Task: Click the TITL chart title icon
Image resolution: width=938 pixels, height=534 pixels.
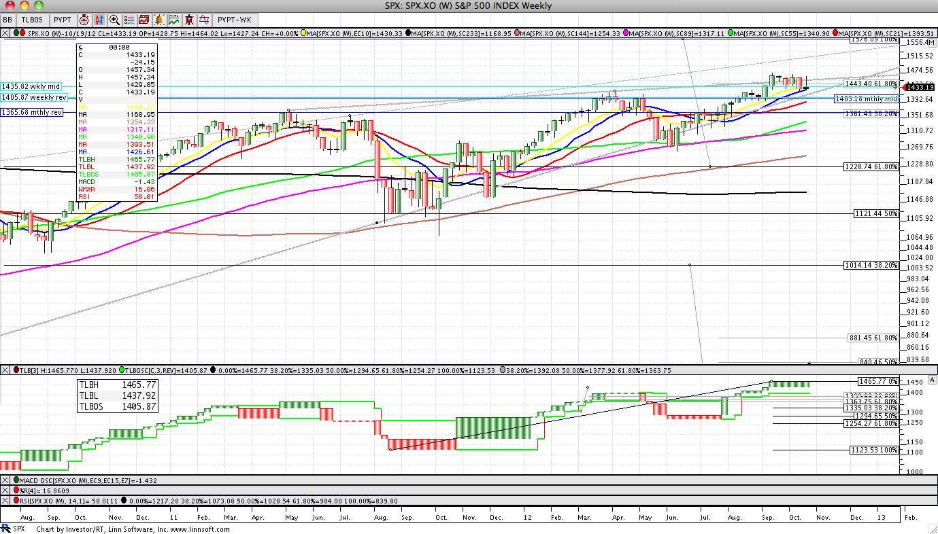Action: pos(174,20)
